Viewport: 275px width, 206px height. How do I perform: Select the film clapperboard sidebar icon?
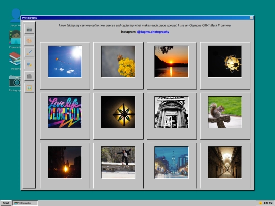[x=29, y=76]
